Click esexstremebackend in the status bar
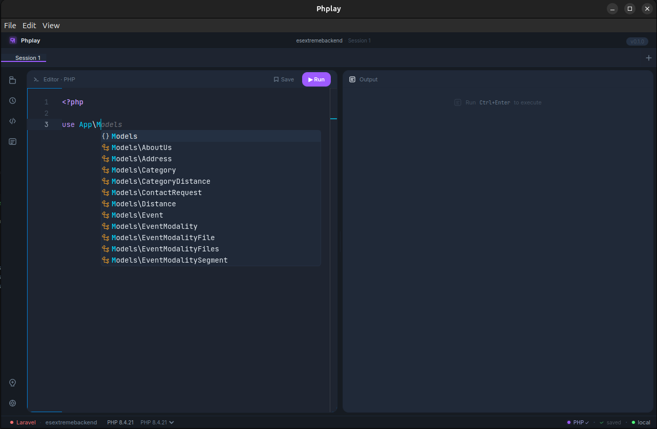 click(71, 422)
